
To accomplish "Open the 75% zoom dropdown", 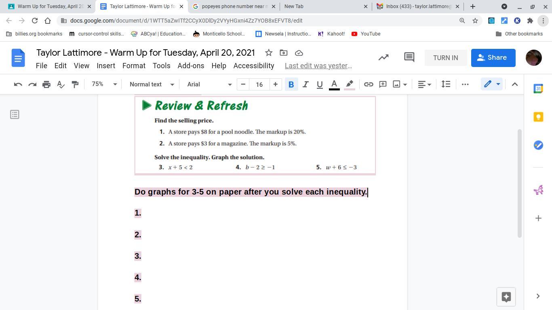I will tap(104, 84).
